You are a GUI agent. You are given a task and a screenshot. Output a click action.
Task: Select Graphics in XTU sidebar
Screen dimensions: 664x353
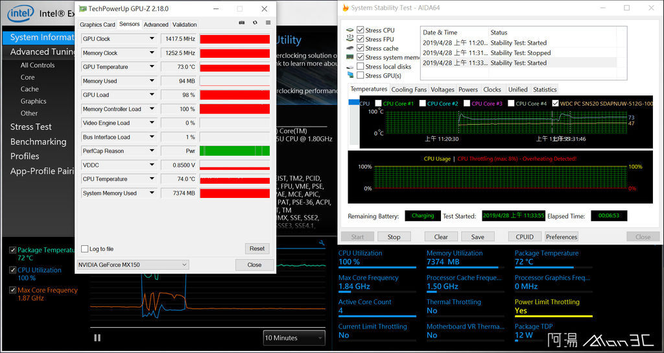coord(34,101)
